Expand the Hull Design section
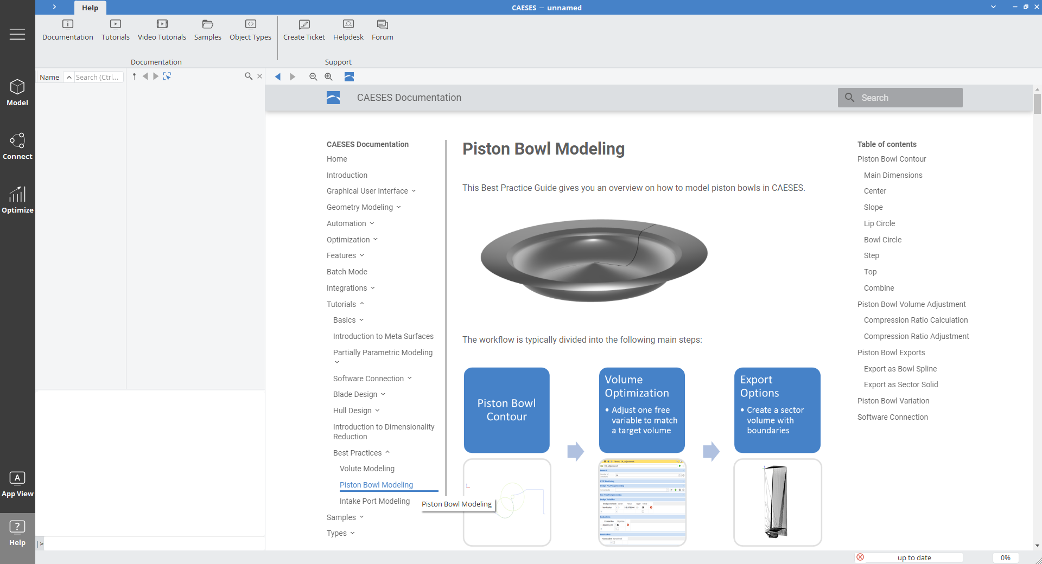1042x564 pixels. (377, 411)
